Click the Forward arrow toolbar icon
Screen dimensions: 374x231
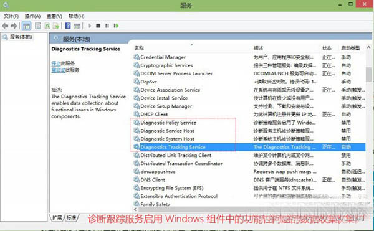pyautogui.click(x=14, y=26)
